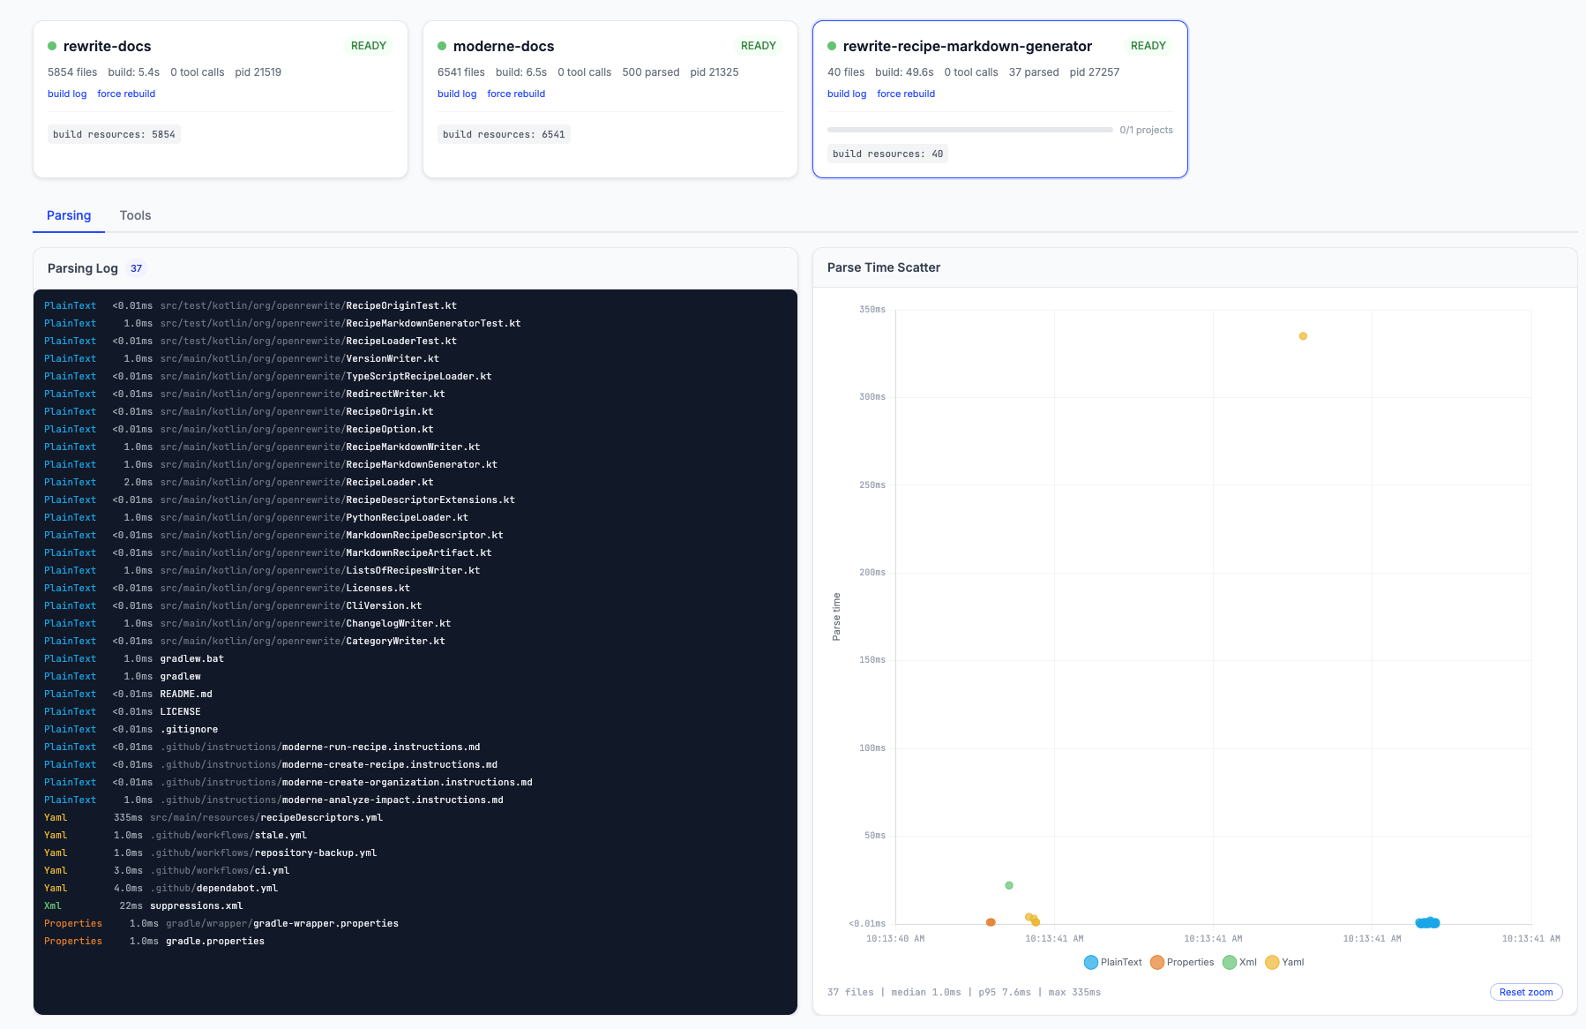Open the moderne-docs build log
This screenshot has width=1586, height=1029.
[456, 94]
